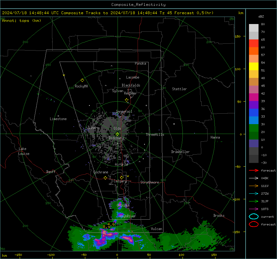Viewport: 277px width, 259px height.
Task: Click the Composite_Reflectivity title
Action: 138,5
